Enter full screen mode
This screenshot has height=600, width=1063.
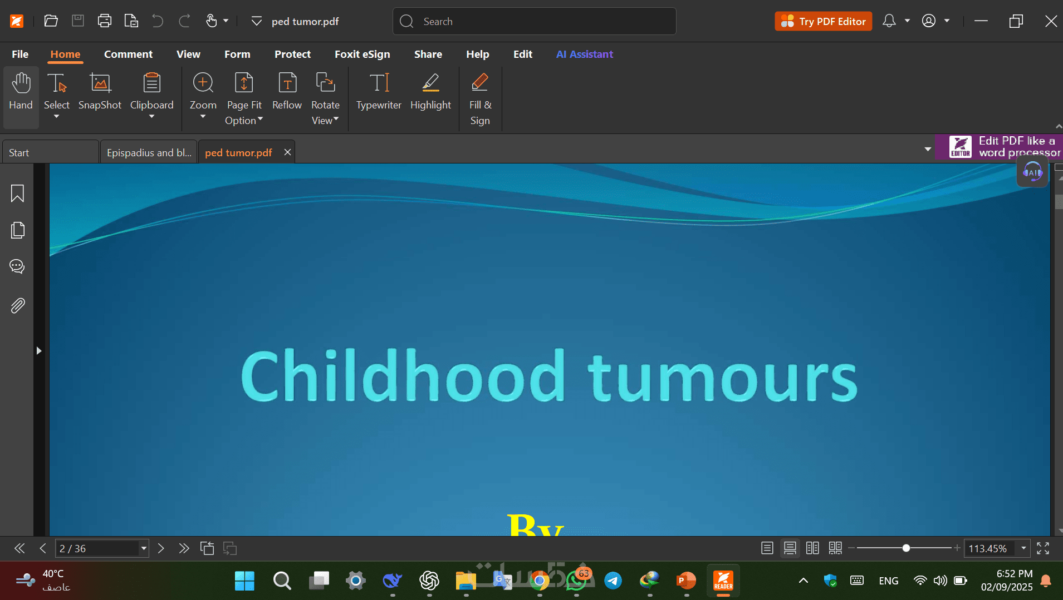click(x=1043, y=548)
